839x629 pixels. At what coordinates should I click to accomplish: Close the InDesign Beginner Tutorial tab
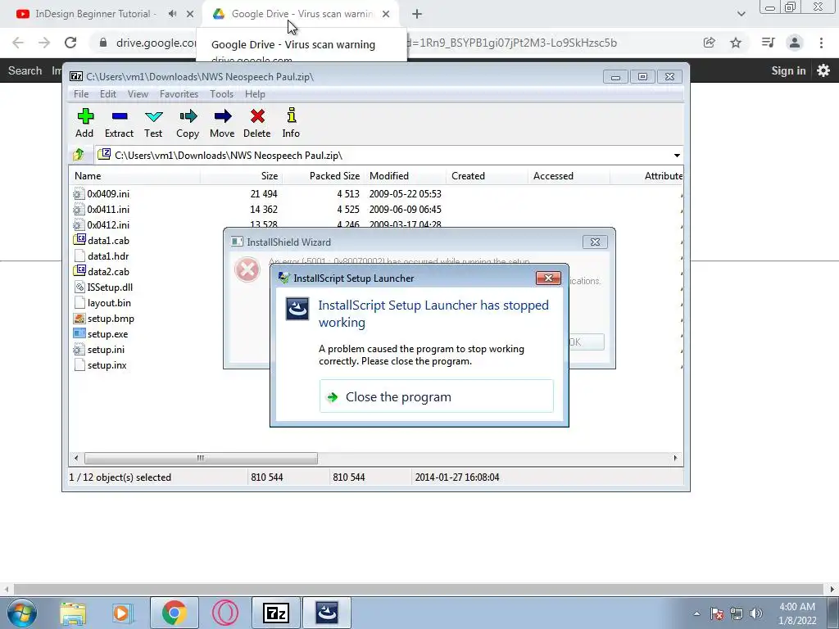click(x=190, y=14)
